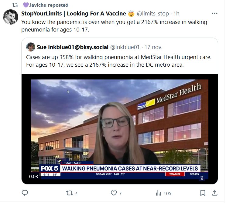
Task: Visit the @limits_stop handle
Action: tap(152, 14)
